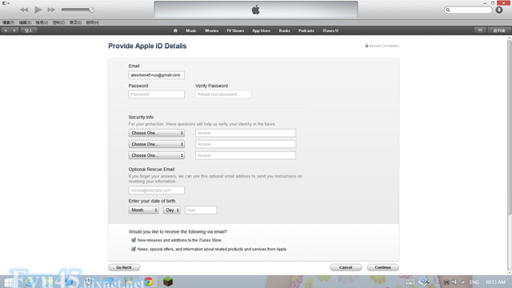Click the rescue email input field

[x=157, y=190]
